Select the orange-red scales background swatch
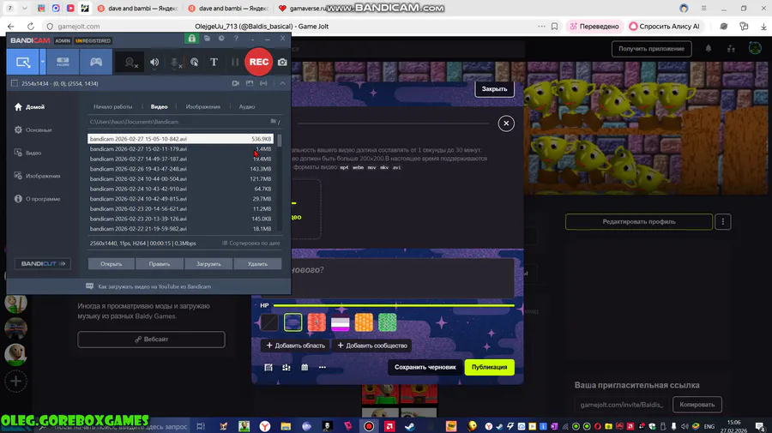This screenshot has width=772, height=433. click(317, 322)
